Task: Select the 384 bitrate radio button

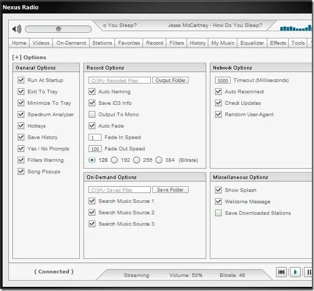Action: point(159,160)
